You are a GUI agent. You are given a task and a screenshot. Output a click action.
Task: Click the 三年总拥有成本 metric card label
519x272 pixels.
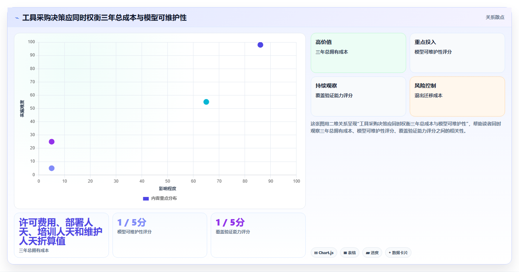(x=34, y=251)
